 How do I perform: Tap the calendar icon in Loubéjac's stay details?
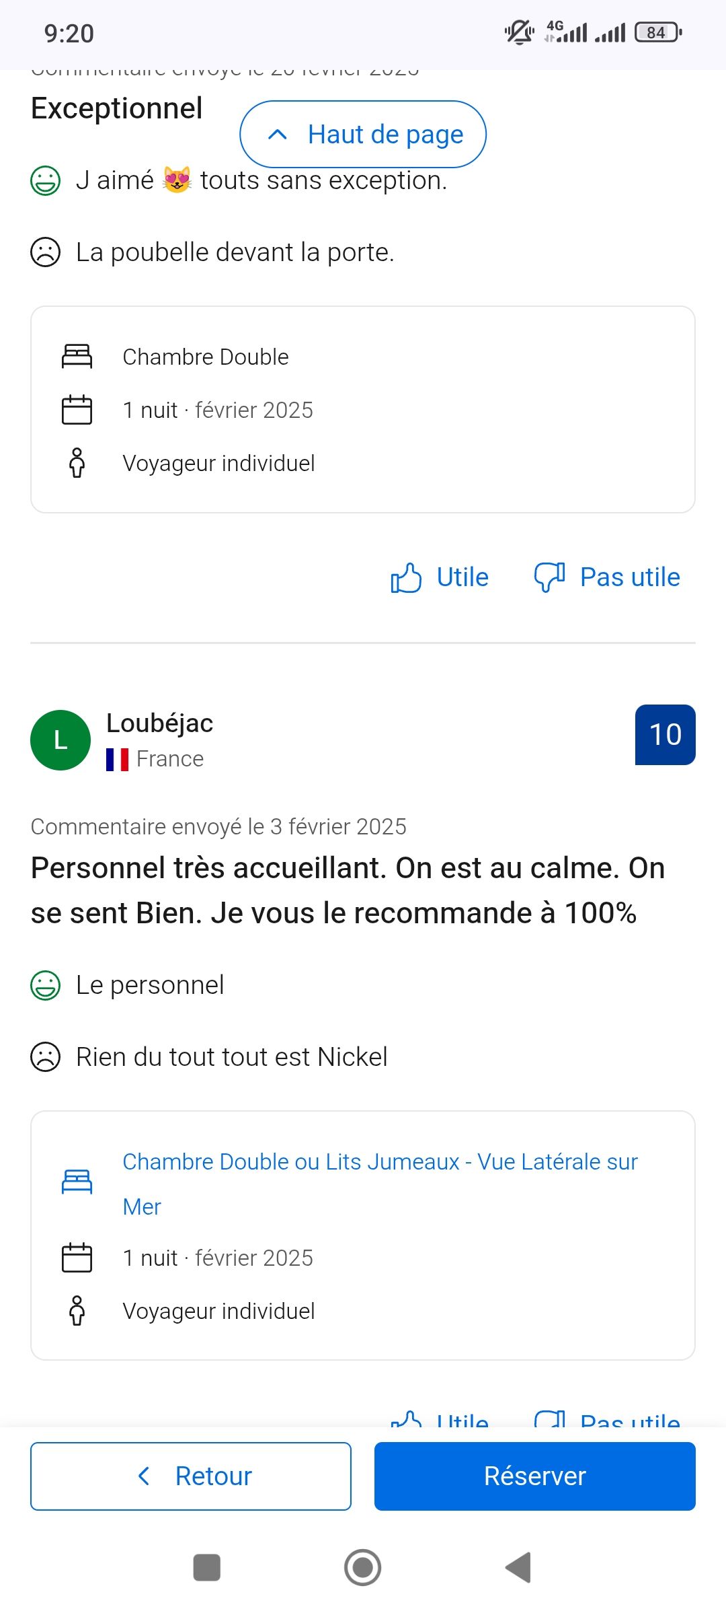point(77,1258)
